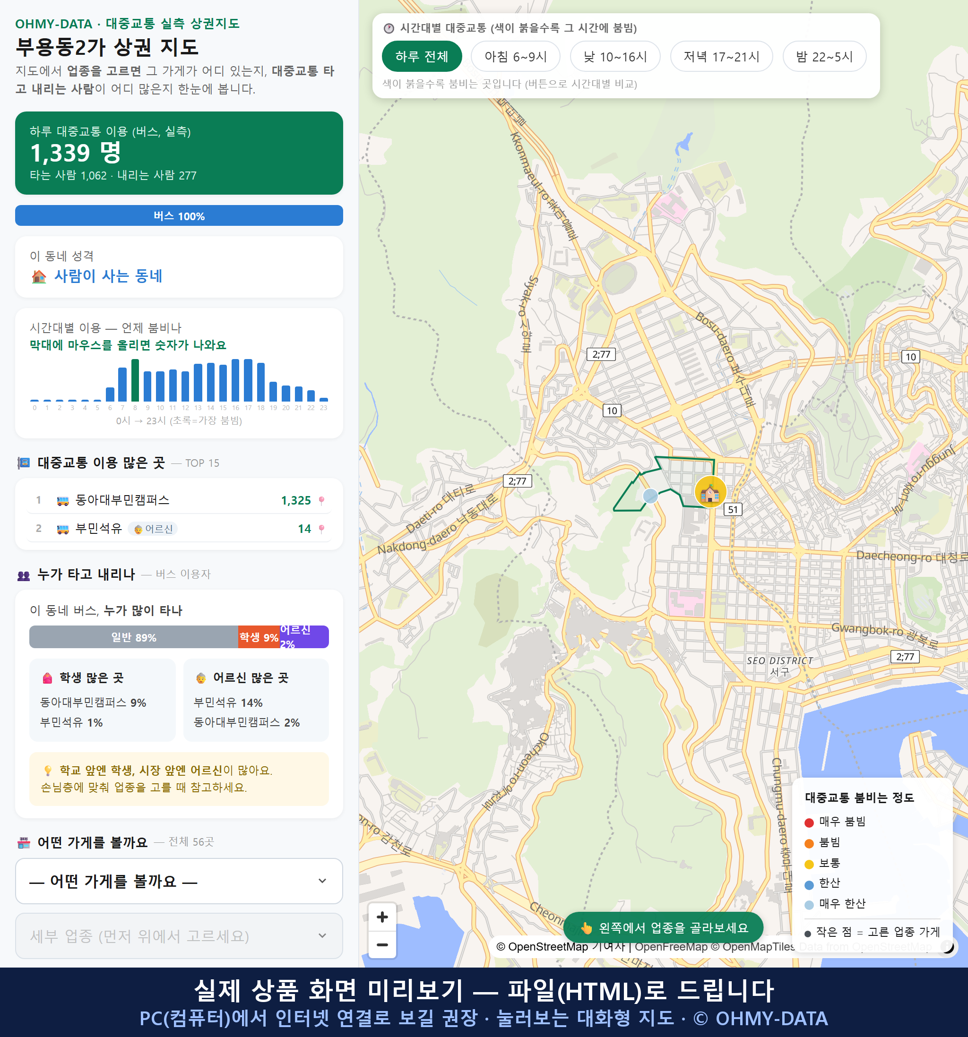Click attribution toggle icon at map corner
This screenshot has height=1037, width=968.
[947, 946]
